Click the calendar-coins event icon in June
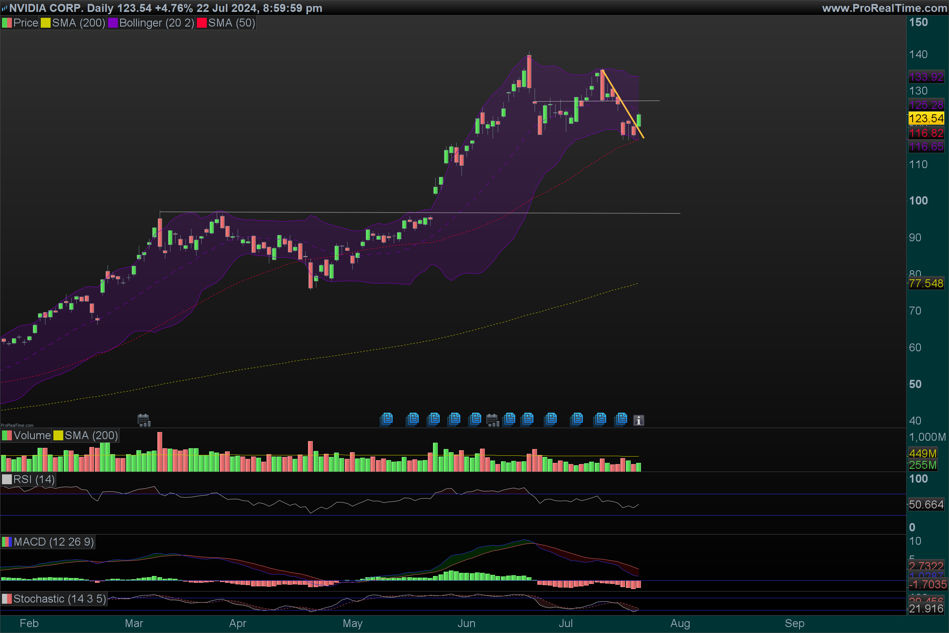Image resolution: width=949 pixels, height=633 pixels. [x=493, y=420]
